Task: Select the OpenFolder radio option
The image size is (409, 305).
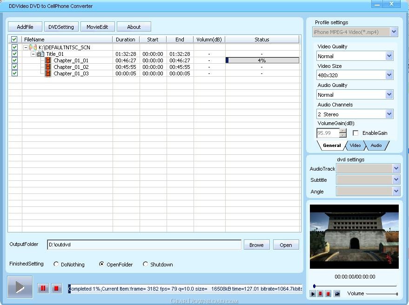Action: coord(101,264)
